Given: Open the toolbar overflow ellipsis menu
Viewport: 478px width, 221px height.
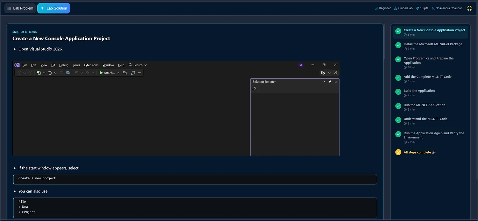Looking at the screenshot, I should (140, 73).
